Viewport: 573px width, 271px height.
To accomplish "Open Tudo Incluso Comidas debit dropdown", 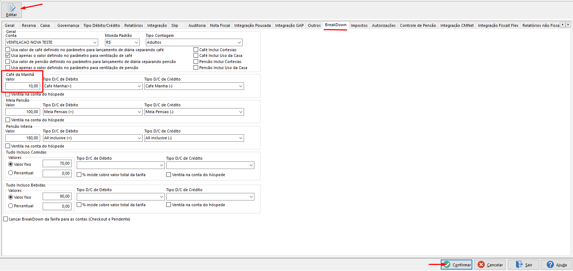I will coord(161,165).
